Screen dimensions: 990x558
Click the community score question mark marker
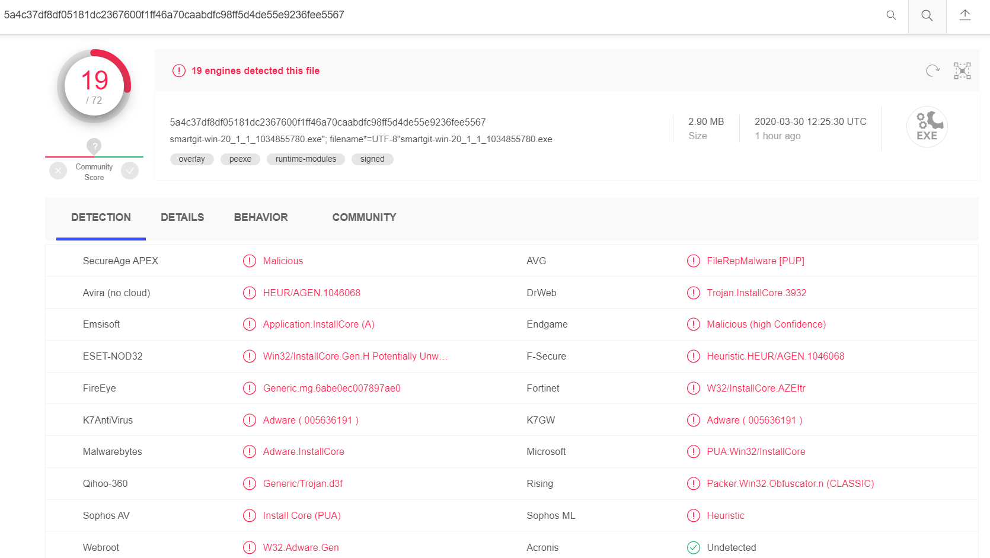(x=94, y=146)
